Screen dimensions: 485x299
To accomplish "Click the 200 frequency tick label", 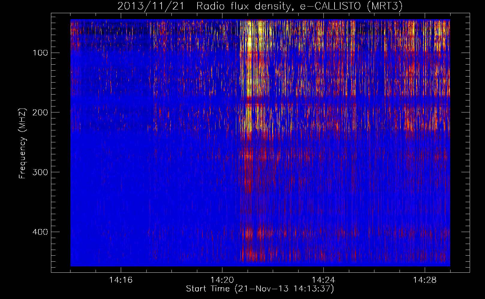I will pyautogui.click(x=40, y=112).
